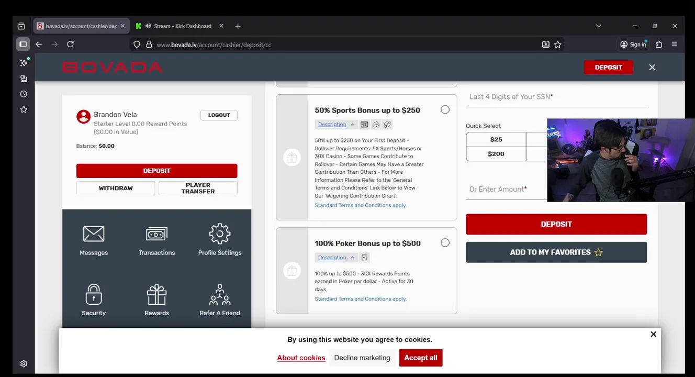
Task: Toggle the browser sidebar button
Action: (x=23, y=45)
